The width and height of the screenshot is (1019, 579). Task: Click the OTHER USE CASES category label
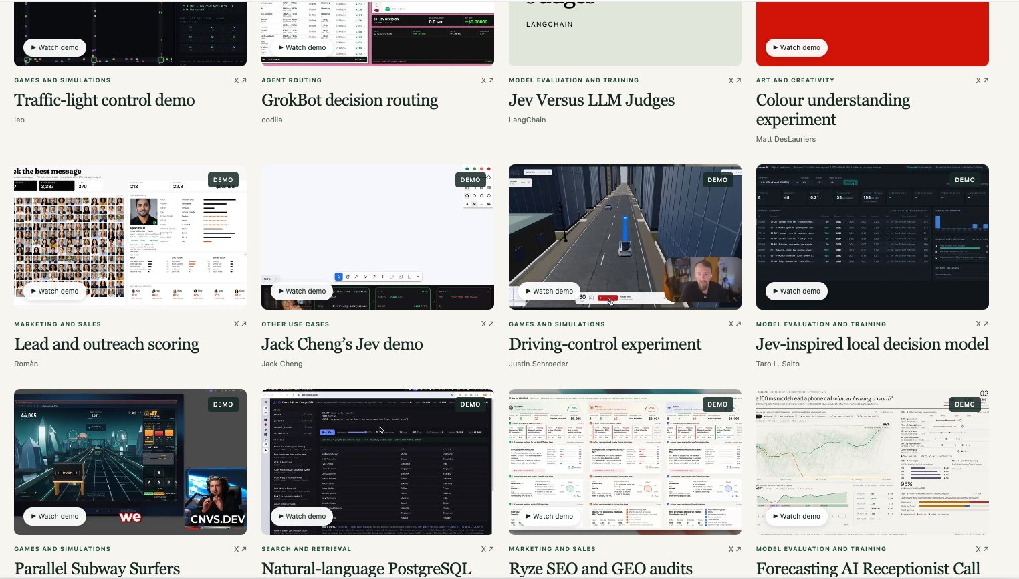click(296, 324)
